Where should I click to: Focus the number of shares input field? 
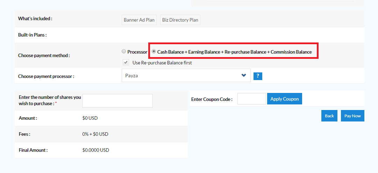[117, 101]
